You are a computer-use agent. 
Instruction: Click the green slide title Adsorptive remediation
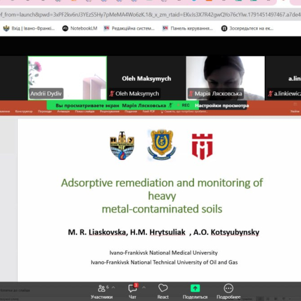click(162, 196)
